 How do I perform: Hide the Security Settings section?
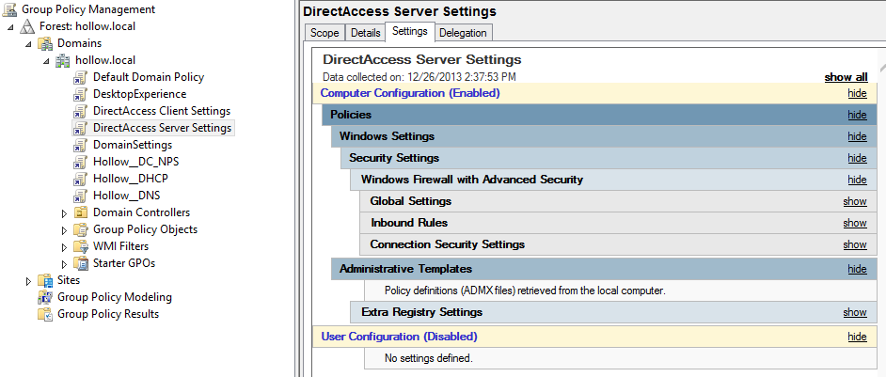point(857,158)
